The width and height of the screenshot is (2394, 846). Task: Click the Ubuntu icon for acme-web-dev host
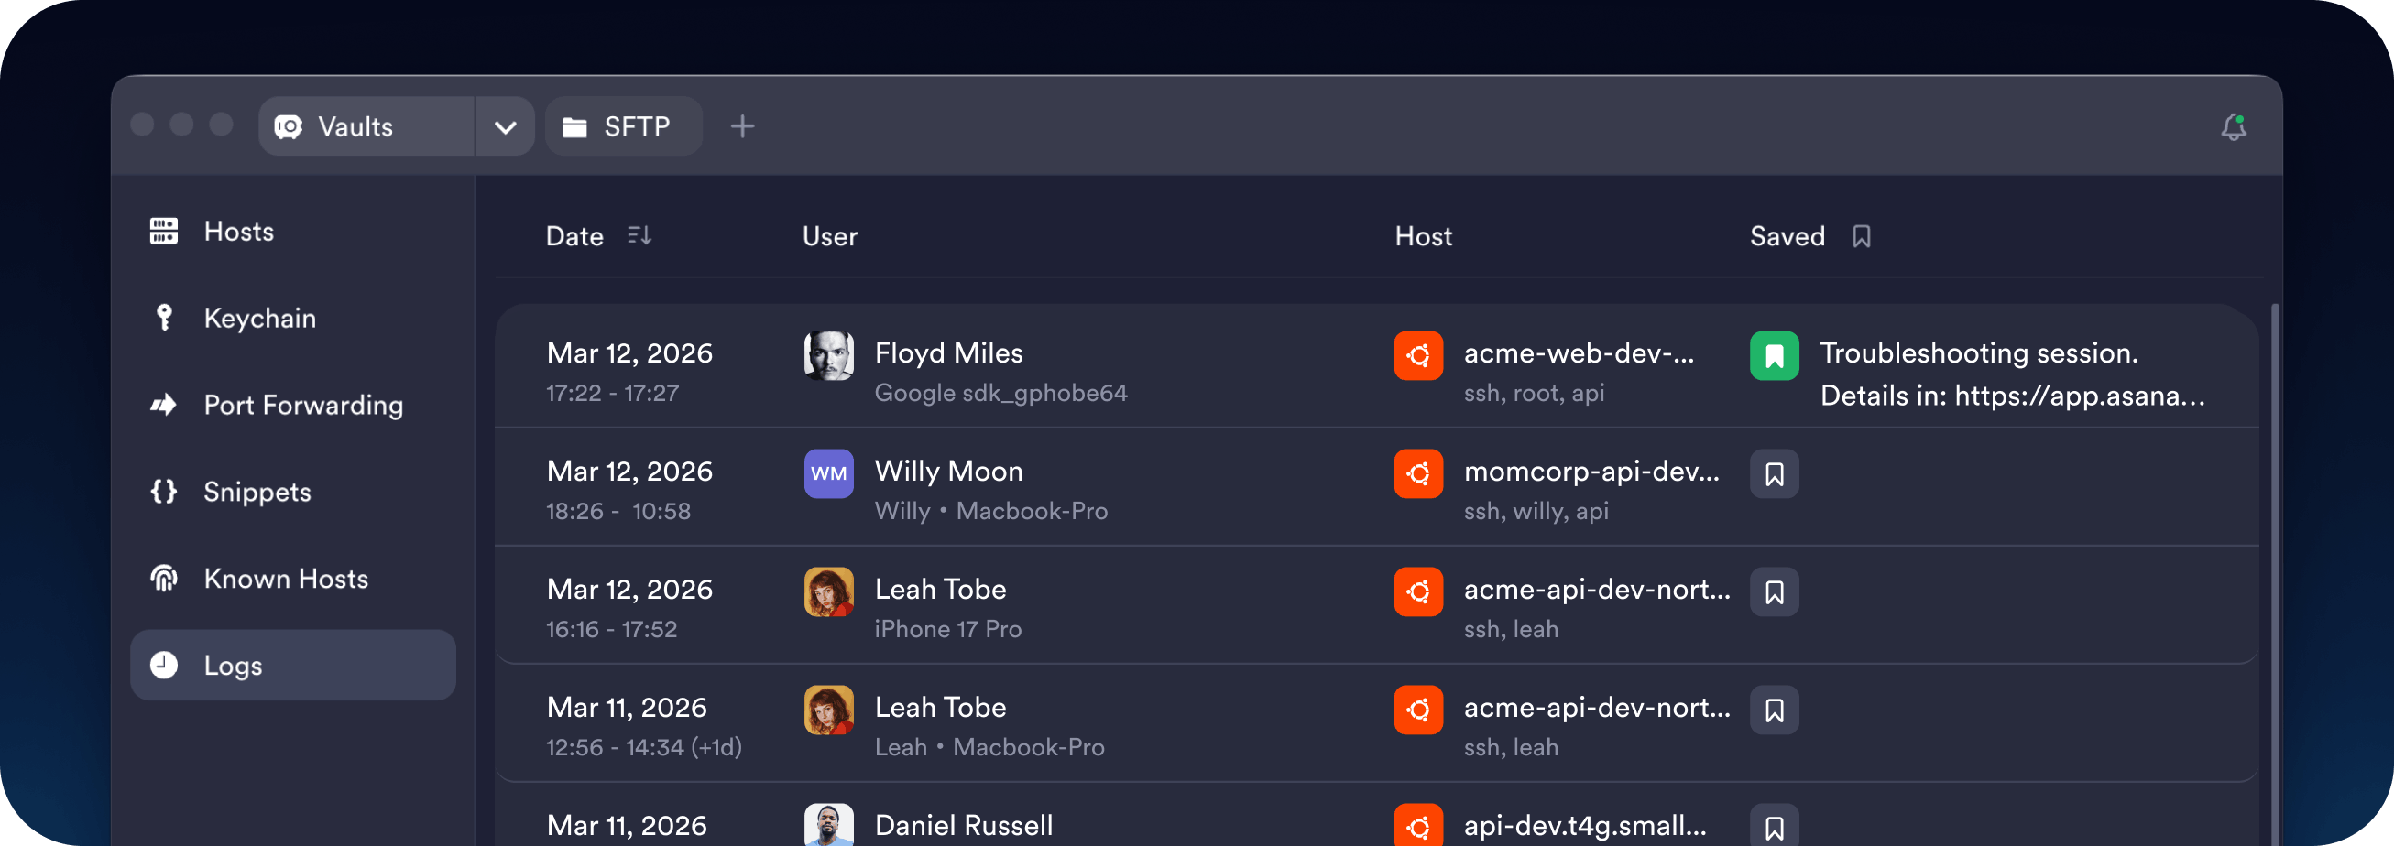pyautogui.click(x=1417, y=355)
